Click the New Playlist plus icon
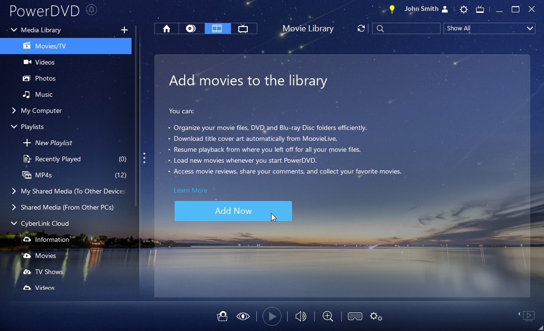The width and height of the screenshot is (544, 331). [27, 143]
